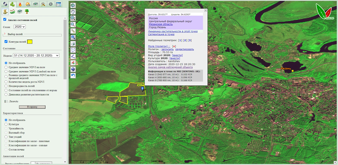
Task: Select Состояние полей по отклонению radio
Action: tap(6, 90)
